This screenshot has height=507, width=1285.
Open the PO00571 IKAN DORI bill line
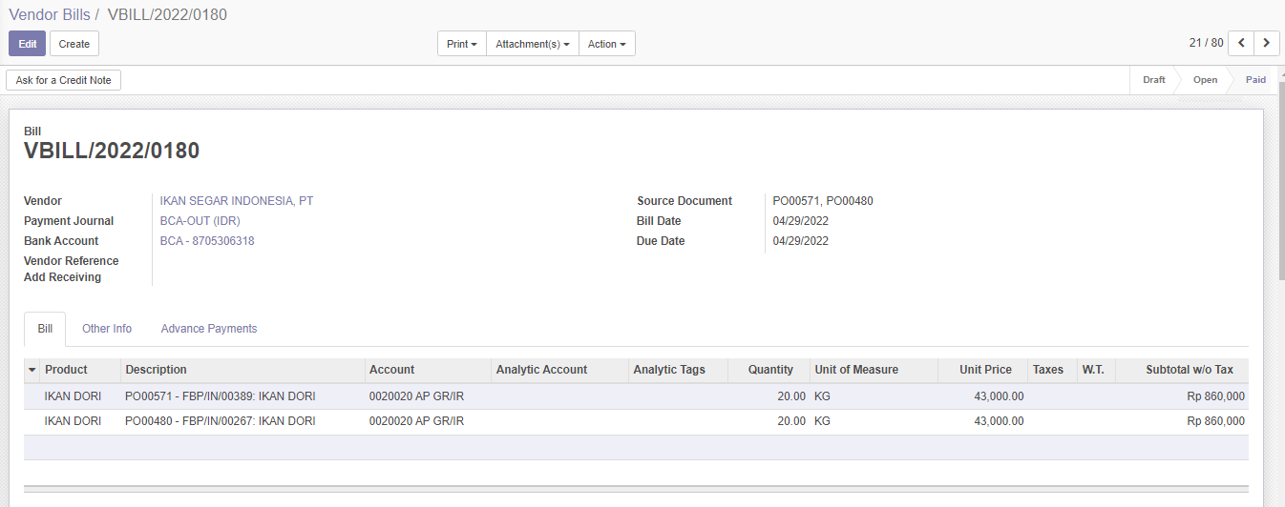click(220, 396)
